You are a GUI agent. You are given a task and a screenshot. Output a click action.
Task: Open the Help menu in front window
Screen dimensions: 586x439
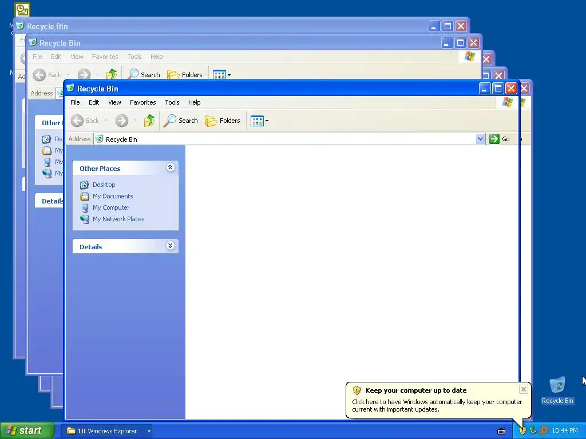click(195, 102)
